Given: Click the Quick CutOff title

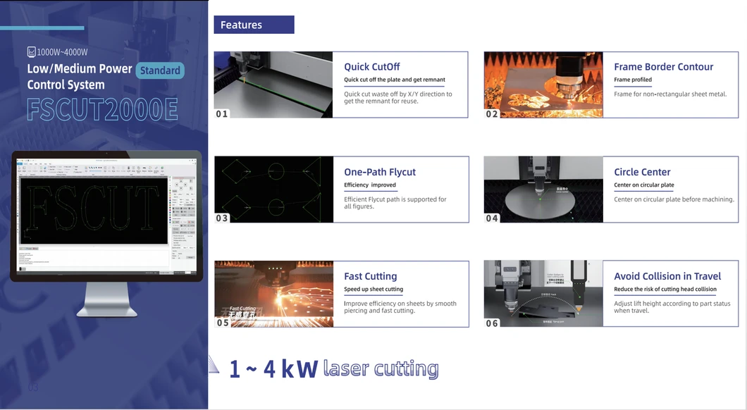Looking at the screenshot, I should pyautogui.click(x=372, y=67).
